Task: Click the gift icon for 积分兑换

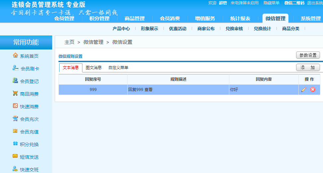Action: 15,144
